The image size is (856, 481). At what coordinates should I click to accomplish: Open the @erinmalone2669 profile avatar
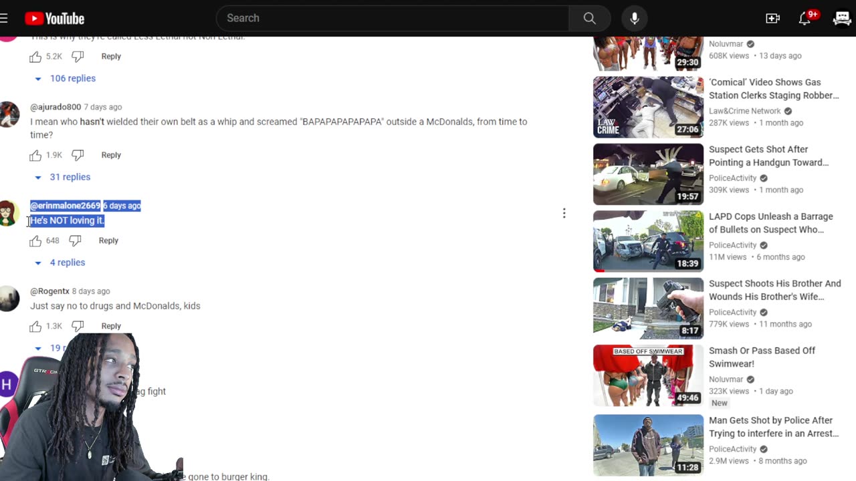[x=8, y=213]
